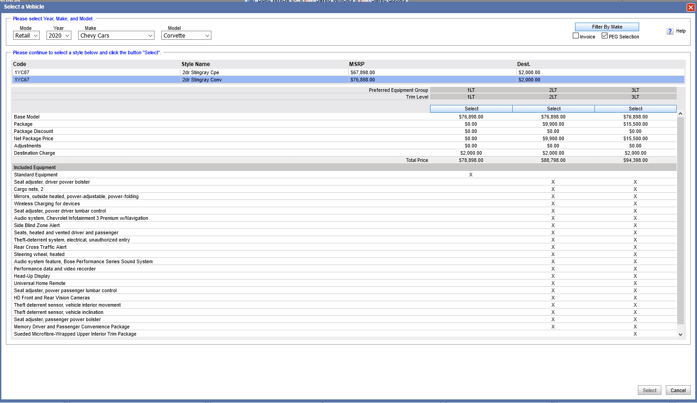Click the 2dr Stingray Conv style name
The height and width of the screenshot is (403, 697).
(x=202, y=80)
